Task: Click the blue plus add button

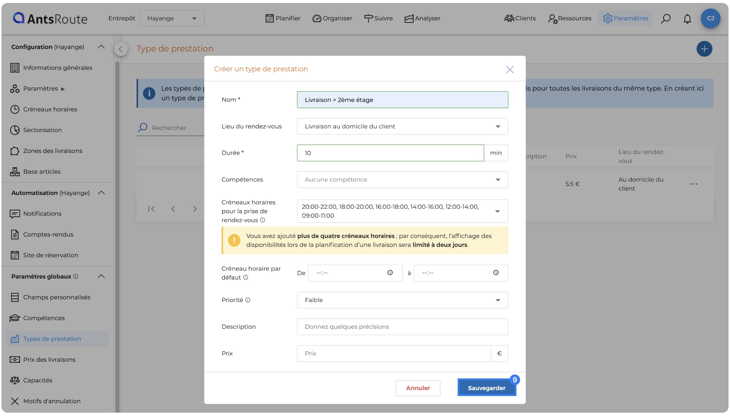Action: (x=704, y=49)
